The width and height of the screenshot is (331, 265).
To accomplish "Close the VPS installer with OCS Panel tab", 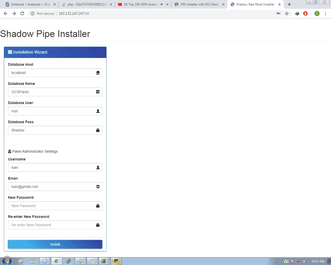I will pos(223,4).
